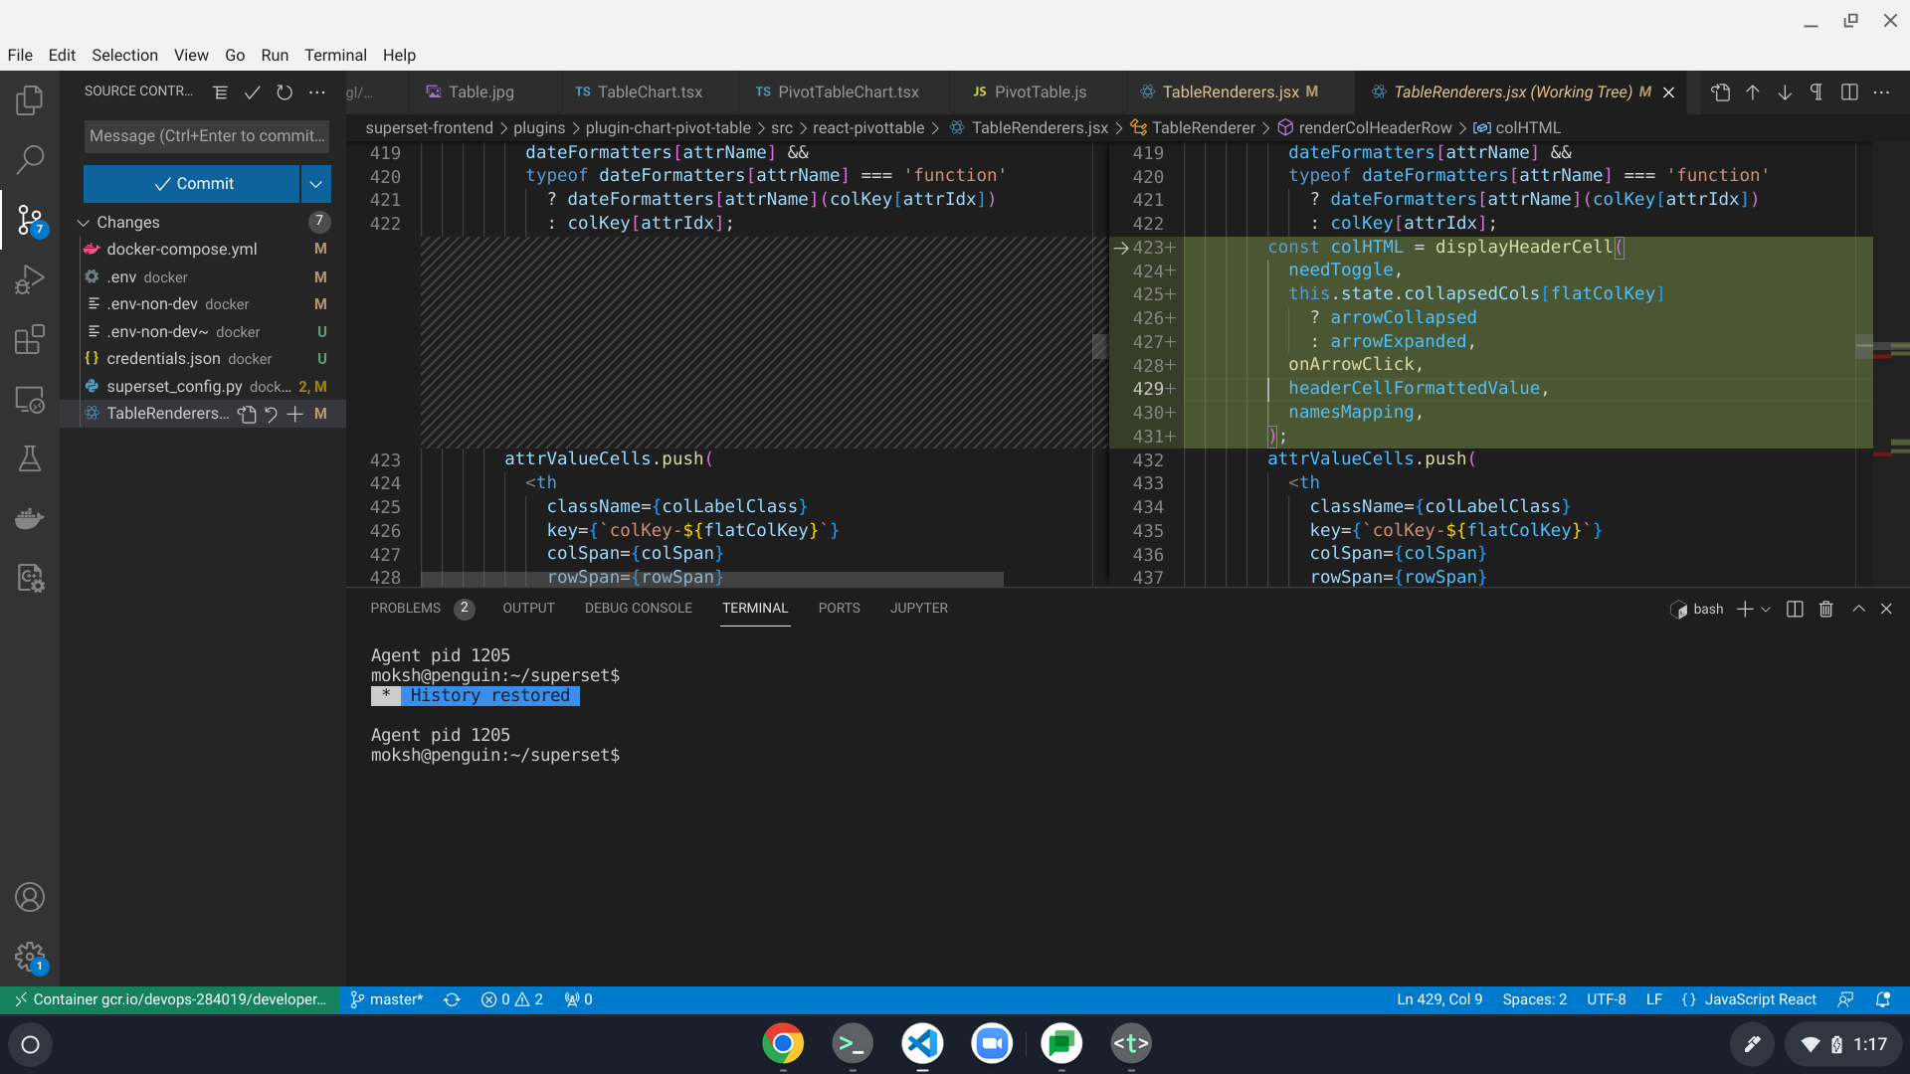Maximize the terminal panel size

click(1858, 609)
